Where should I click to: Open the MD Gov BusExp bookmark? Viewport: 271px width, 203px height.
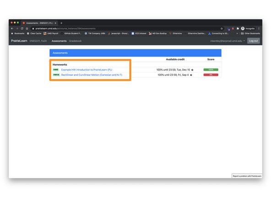(157, 33)
